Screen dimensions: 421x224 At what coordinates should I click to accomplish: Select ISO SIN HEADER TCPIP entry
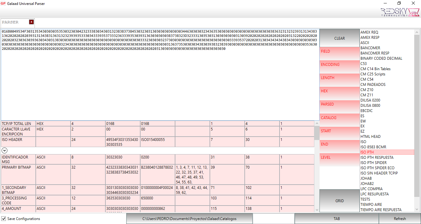(379, 173)
